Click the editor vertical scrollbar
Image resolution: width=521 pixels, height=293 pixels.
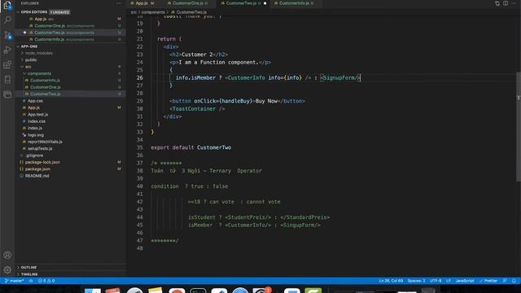click(x=519, y=126)
